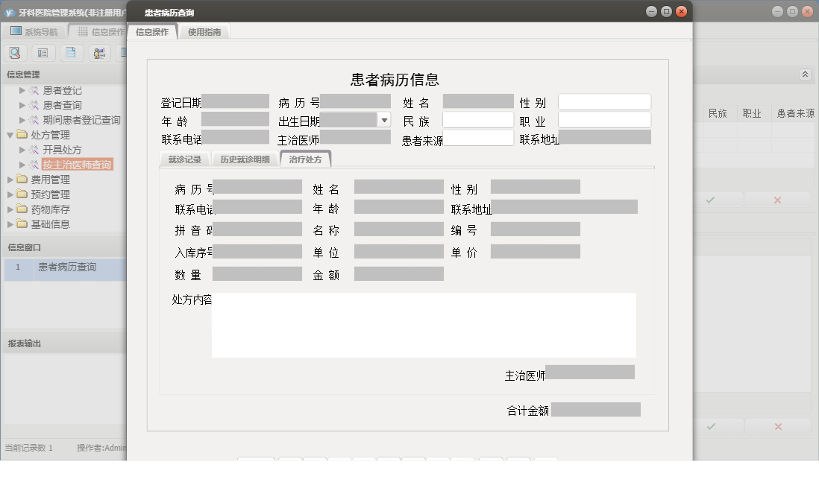Switch to the 使用指南 tab
Viewport: 819px width, 488px height.
[x=204, y=32]
